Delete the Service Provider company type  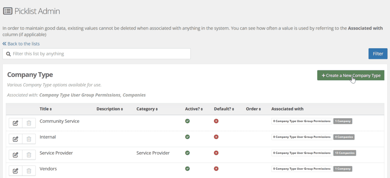click(x=29, y=155)
